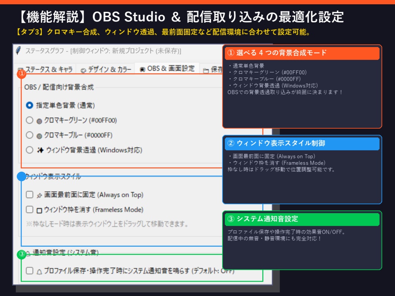Click the pin icon beside 画面最前面に固定
The height and width of the screenshot is (296, 395).
pos(39,195)
